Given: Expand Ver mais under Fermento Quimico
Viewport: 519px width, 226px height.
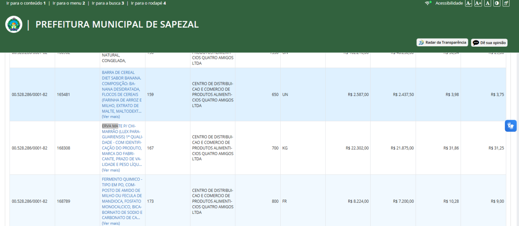Looking at the screenshot, I should coord(111,223).
